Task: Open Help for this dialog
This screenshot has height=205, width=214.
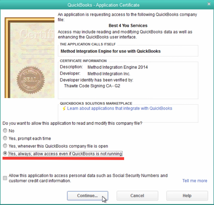Action: (x=187, y=196)
